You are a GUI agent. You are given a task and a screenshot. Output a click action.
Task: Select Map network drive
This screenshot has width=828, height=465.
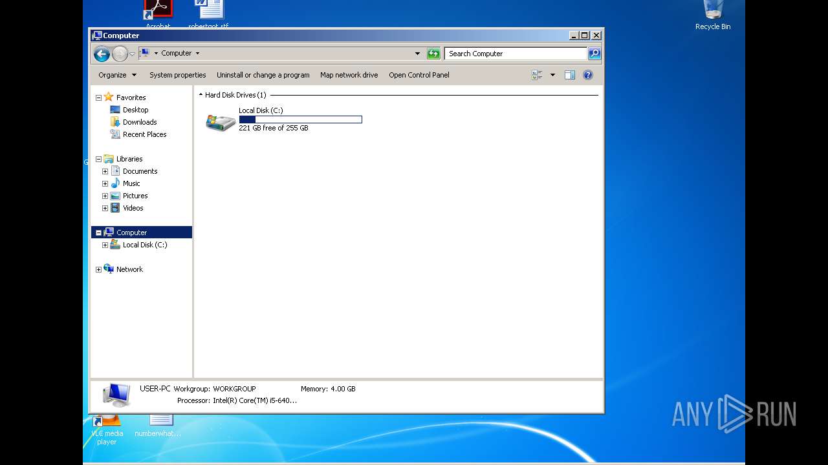click(x=349, y=75)
